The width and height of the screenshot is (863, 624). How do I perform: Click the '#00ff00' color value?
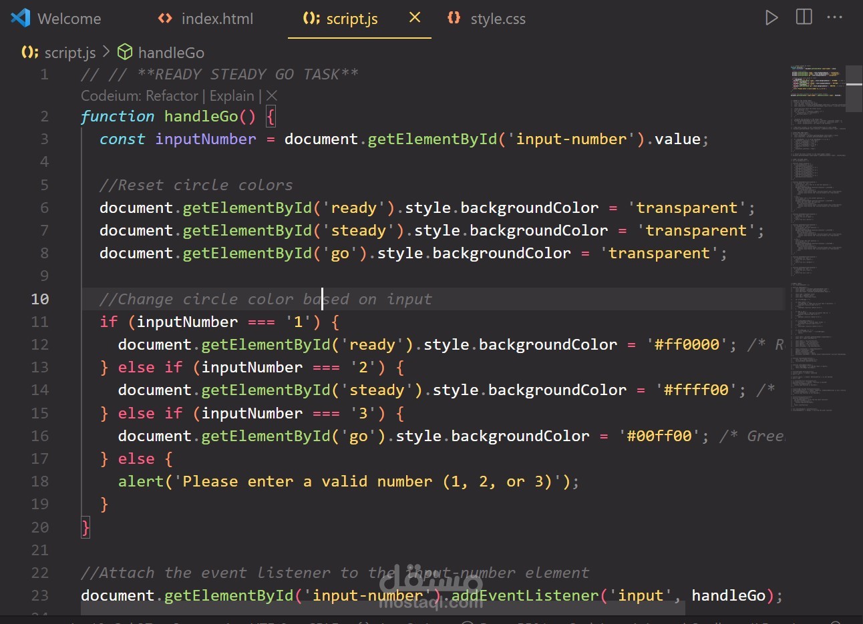[x=659, y=436]
